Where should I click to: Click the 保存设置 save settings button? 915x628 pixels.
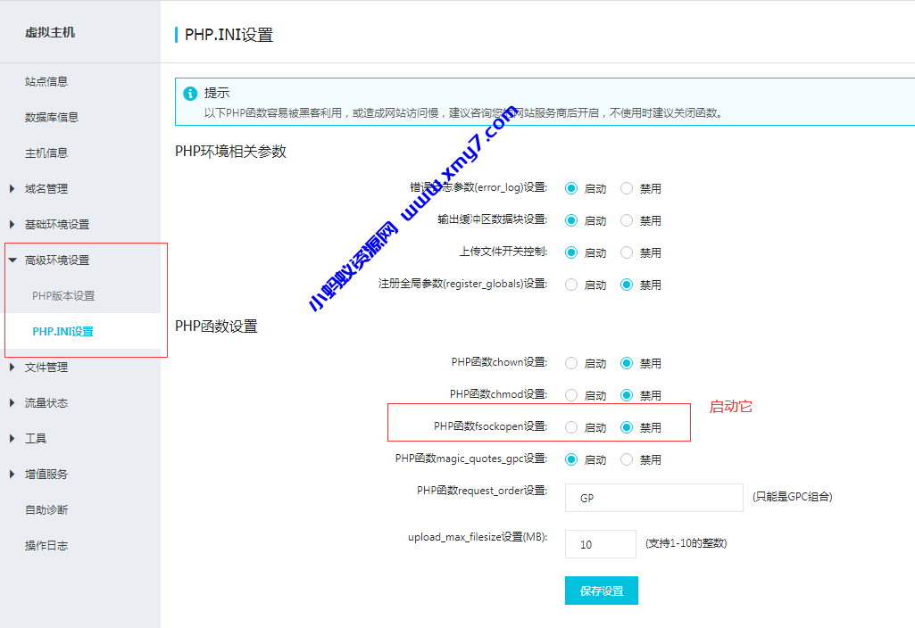(601, 590)
